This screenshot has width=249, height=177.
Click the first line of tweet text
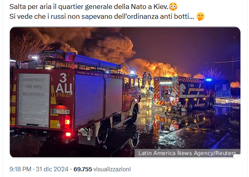[x=93, y=7]
